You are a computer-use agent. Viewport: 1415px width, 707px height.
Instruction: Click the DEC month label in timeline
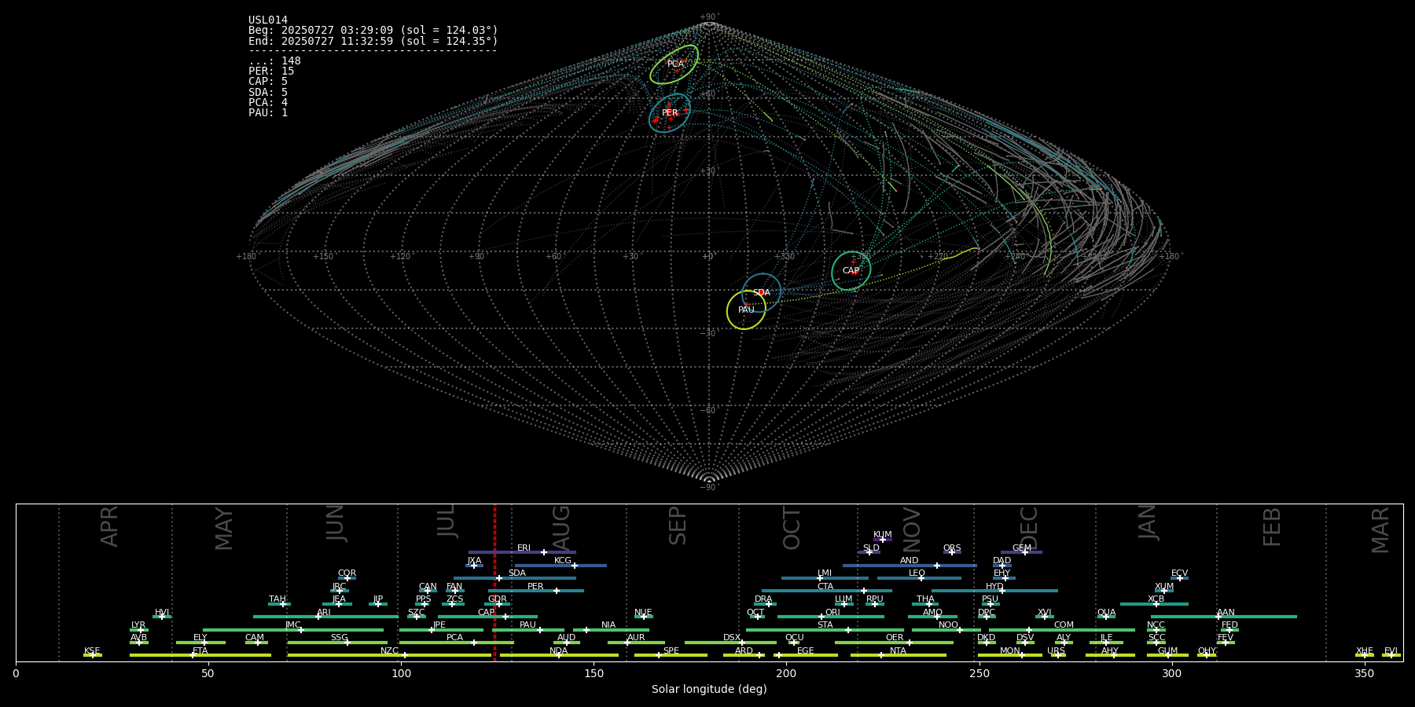coord(1029,528)
